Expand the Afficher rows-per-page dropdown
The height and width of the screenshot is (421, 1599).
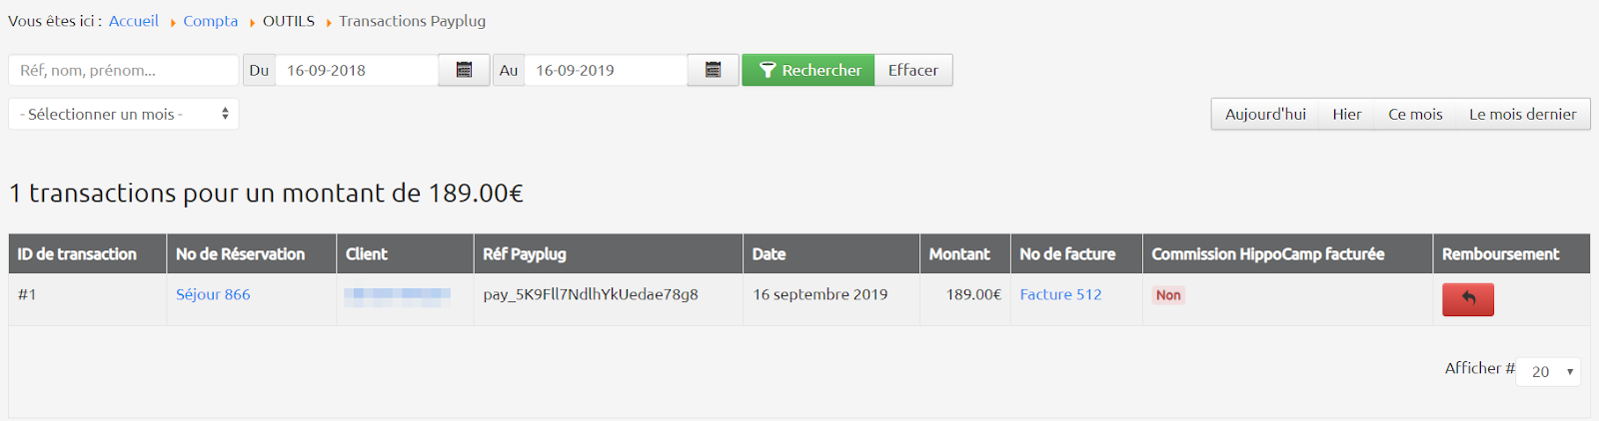coord(1548,372)
